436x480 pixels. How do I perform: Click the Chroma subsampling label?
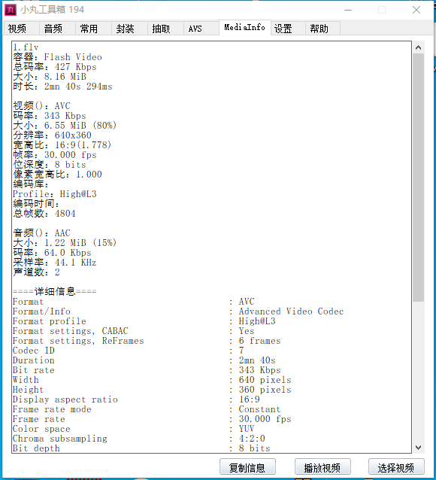[x=60, y=439]
